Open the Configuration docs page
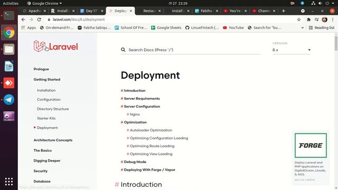The image size is (338, 190). coord(49,100)
